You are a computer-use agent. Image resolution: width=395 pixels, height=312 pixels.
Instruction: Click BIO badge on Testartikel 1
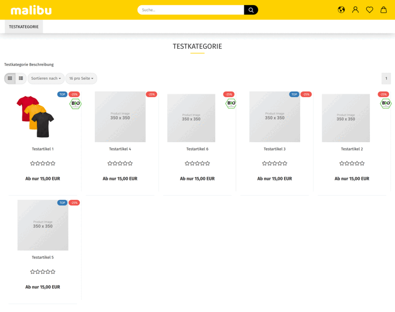(76, 103)
